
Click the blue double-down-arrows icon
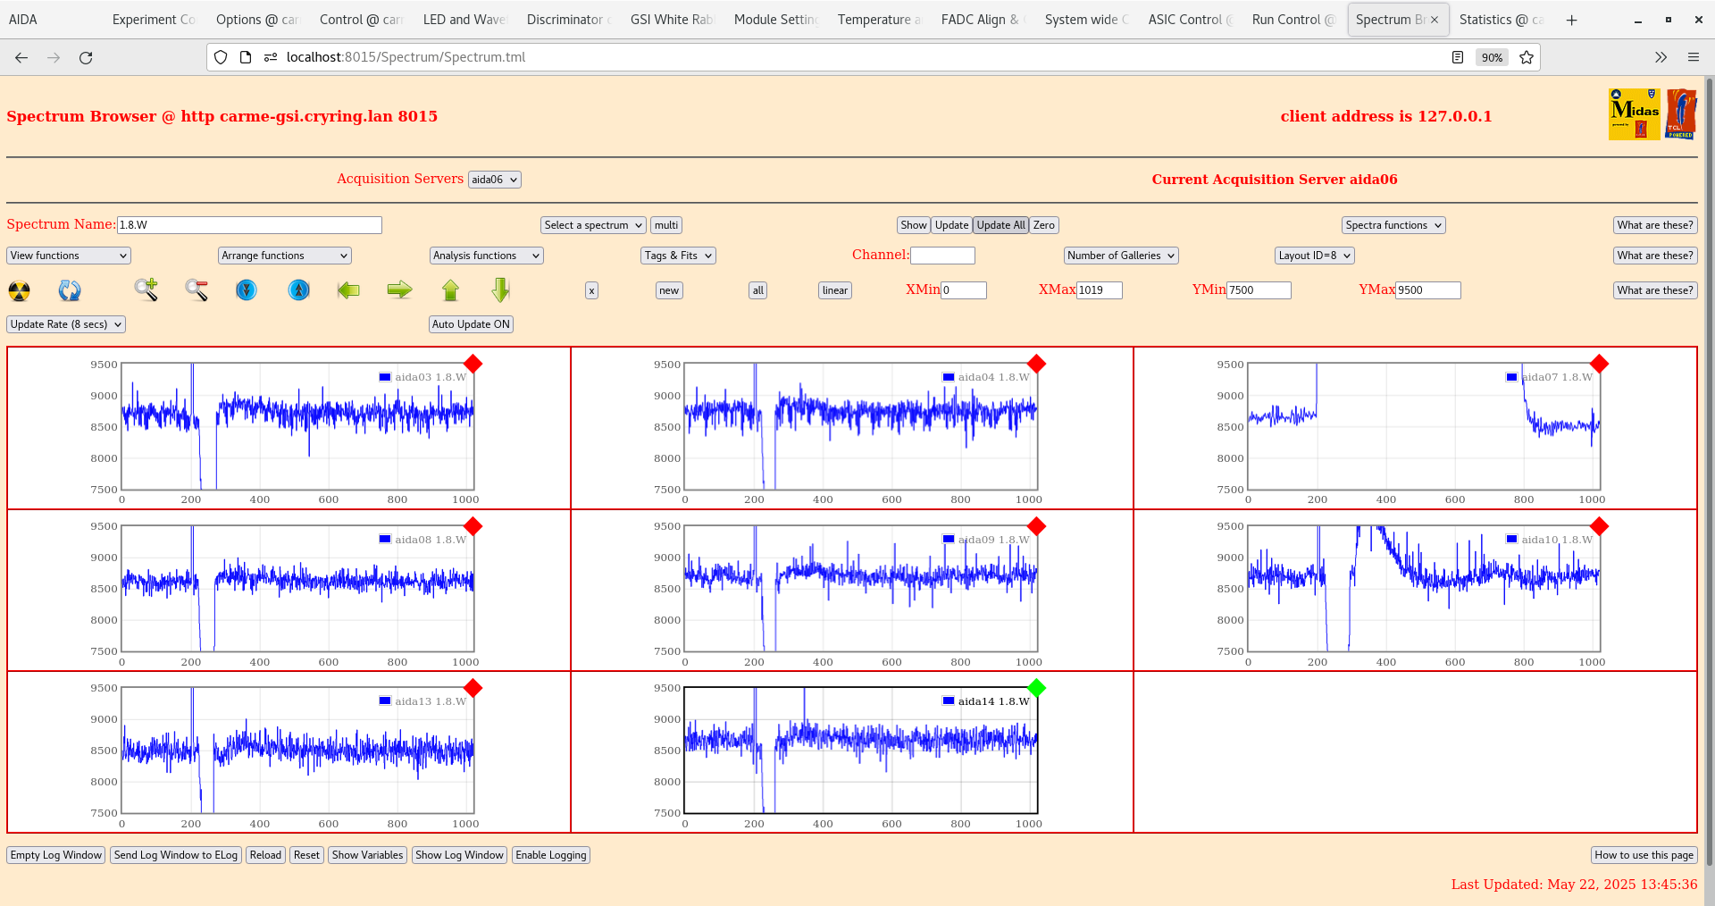247,289
